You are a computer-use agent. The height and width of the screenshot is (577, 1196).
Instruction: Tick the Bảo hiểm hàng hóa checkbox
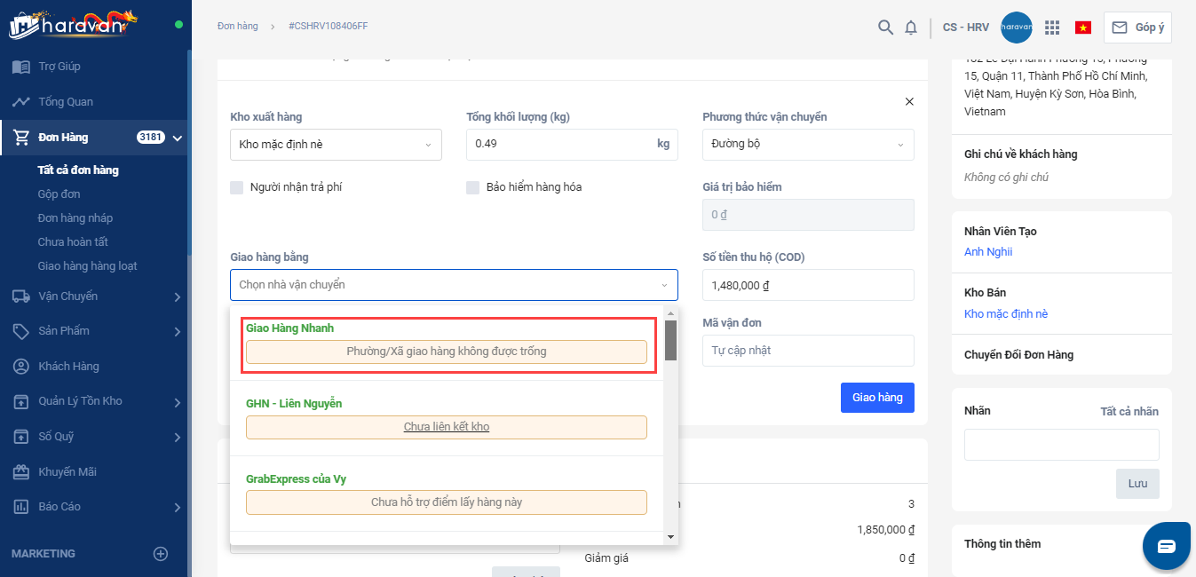(x=473, y=187)
